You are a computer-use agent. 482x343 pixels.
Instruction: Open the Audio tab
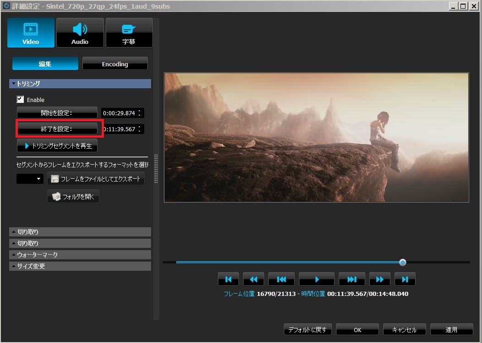click(80, 32)
